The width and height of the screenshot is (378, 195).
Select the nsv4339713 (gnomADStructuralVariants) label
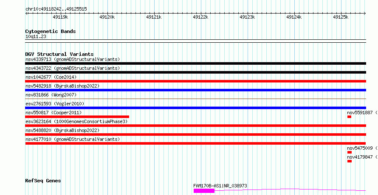click(x=73, y=59)
